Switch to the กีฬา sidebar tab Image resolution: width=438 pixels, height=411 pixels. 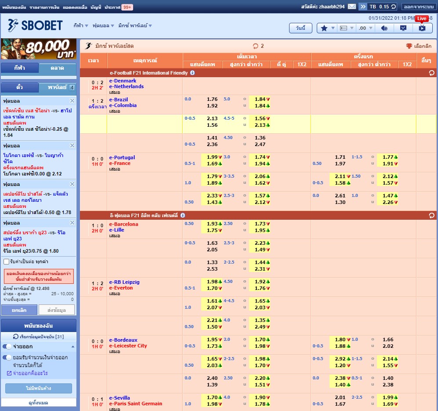20,68
